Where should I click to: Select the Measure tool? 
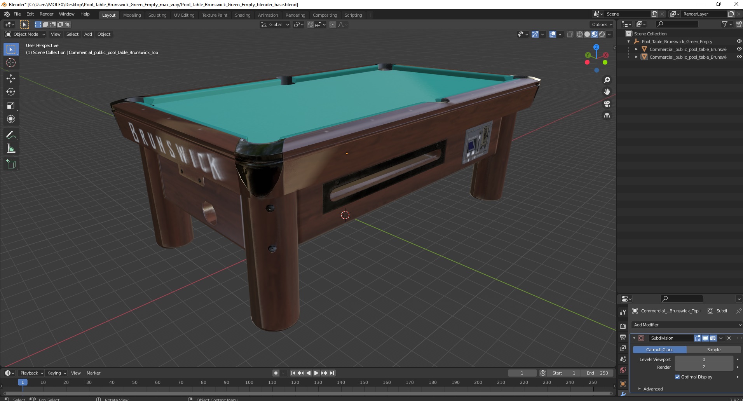click(11, 148)
